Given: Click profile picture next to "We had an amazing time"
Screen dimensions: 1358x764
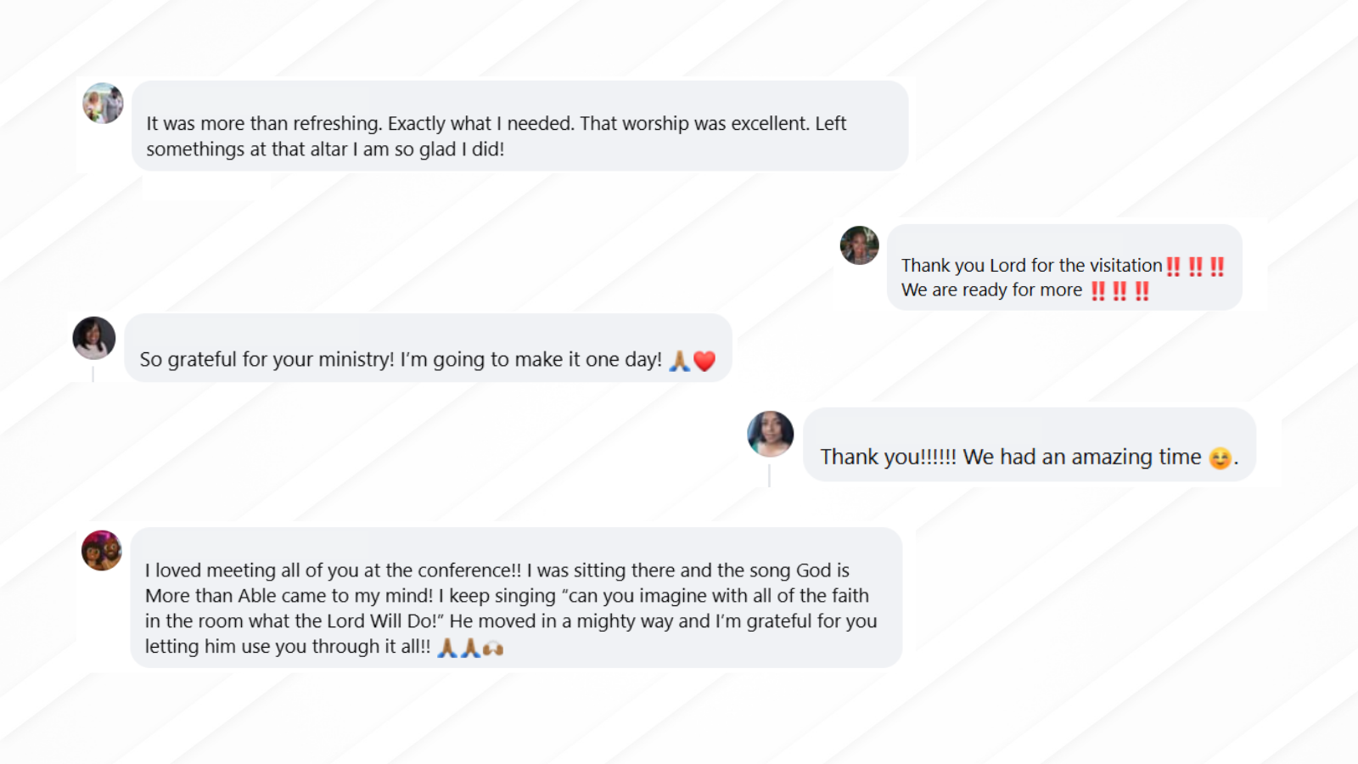Looking at the screenshot, I should coord(770,434).
